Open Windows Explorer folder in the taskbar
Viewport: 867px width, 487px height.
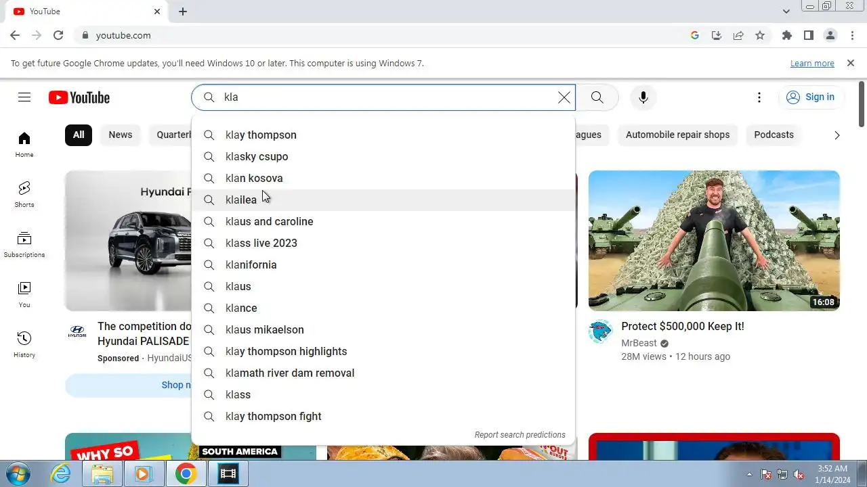point(102,474)
